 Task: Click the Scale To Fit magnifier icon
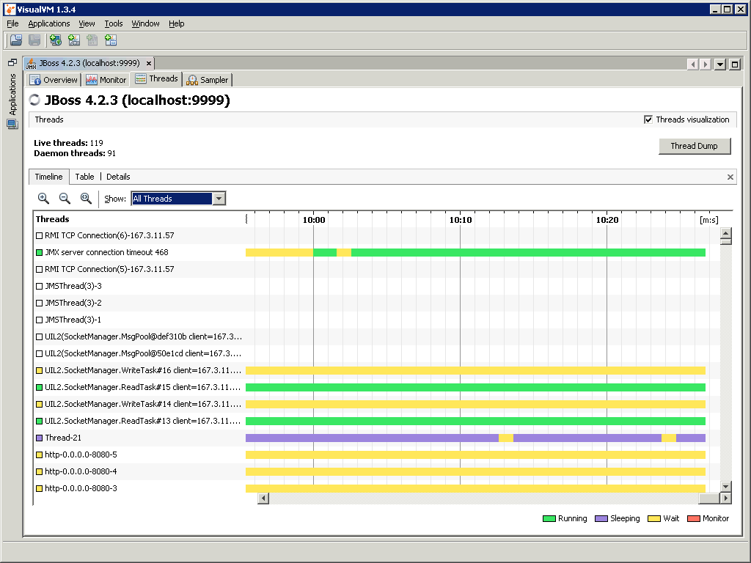click(86, 198)
